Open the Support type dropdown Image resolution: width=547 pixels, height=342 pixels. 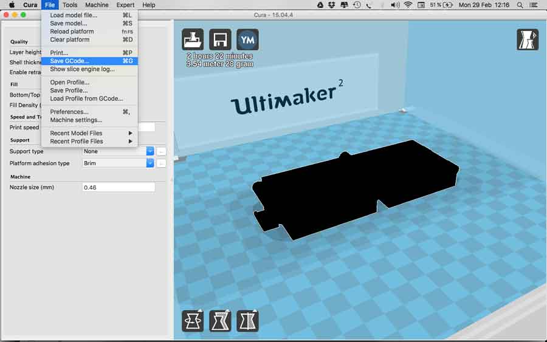click(x=119, y=151)
